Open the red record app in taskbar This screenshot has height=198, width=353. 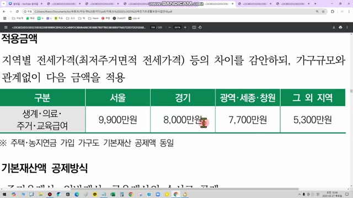(50, 194)
